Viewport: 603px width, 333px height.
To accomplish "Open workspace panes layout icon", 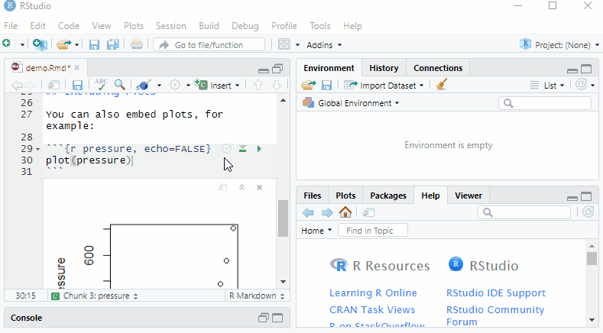I will [x=284, y=44].
